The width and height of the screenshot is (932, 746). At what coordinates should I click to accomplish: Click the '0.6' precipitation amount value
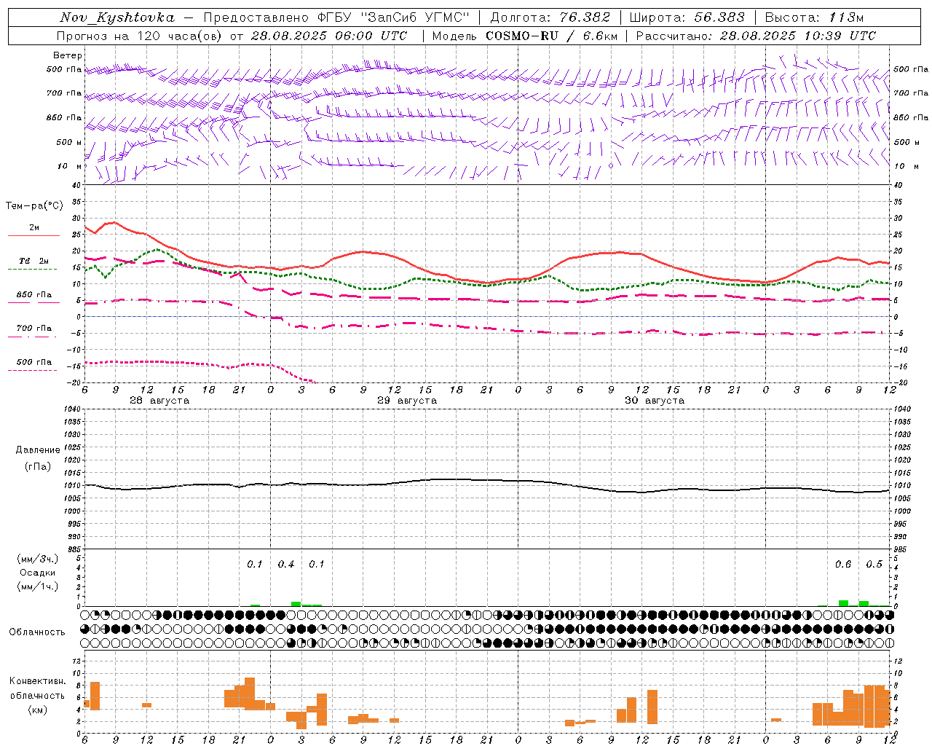(843, 565)
